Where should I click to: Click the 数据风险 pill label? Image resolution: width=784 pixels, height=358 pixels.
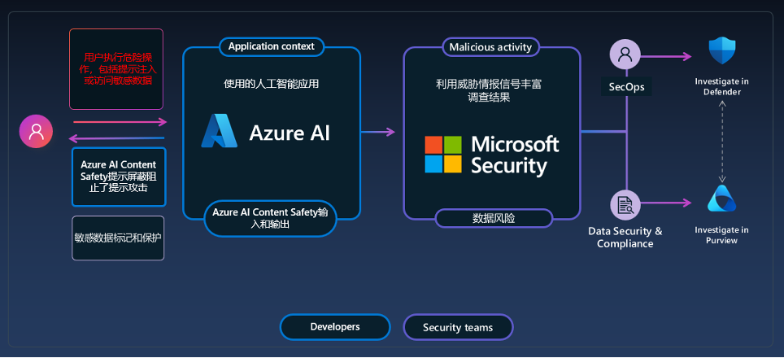494,219
